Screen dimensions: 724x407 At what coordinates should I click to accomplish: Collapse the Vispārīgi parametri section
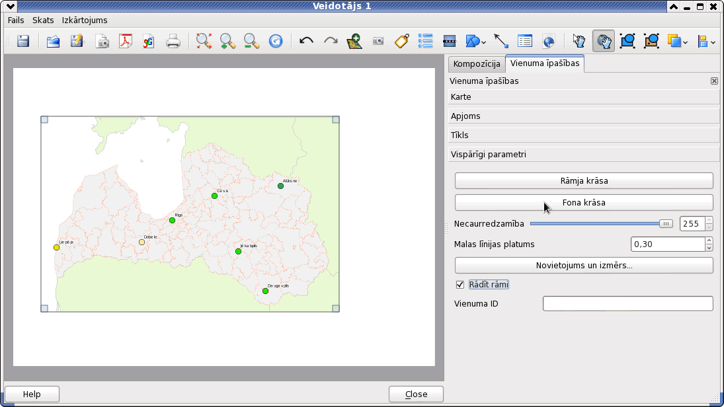584,154
